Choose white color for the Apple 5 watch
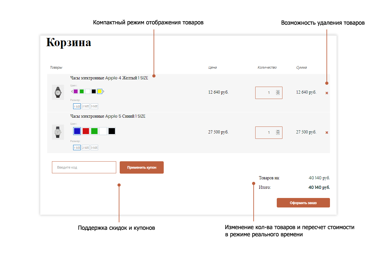The height and width of the screenshot is (253, 380). tap(103, 131)
